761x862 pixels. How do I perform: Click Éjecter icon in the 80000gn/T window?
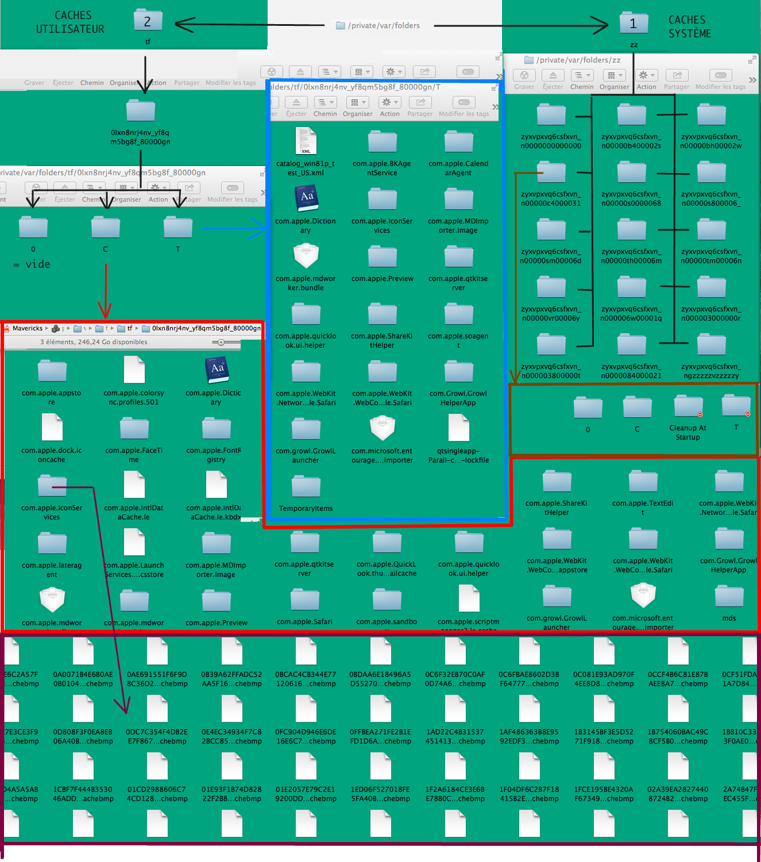296,102
